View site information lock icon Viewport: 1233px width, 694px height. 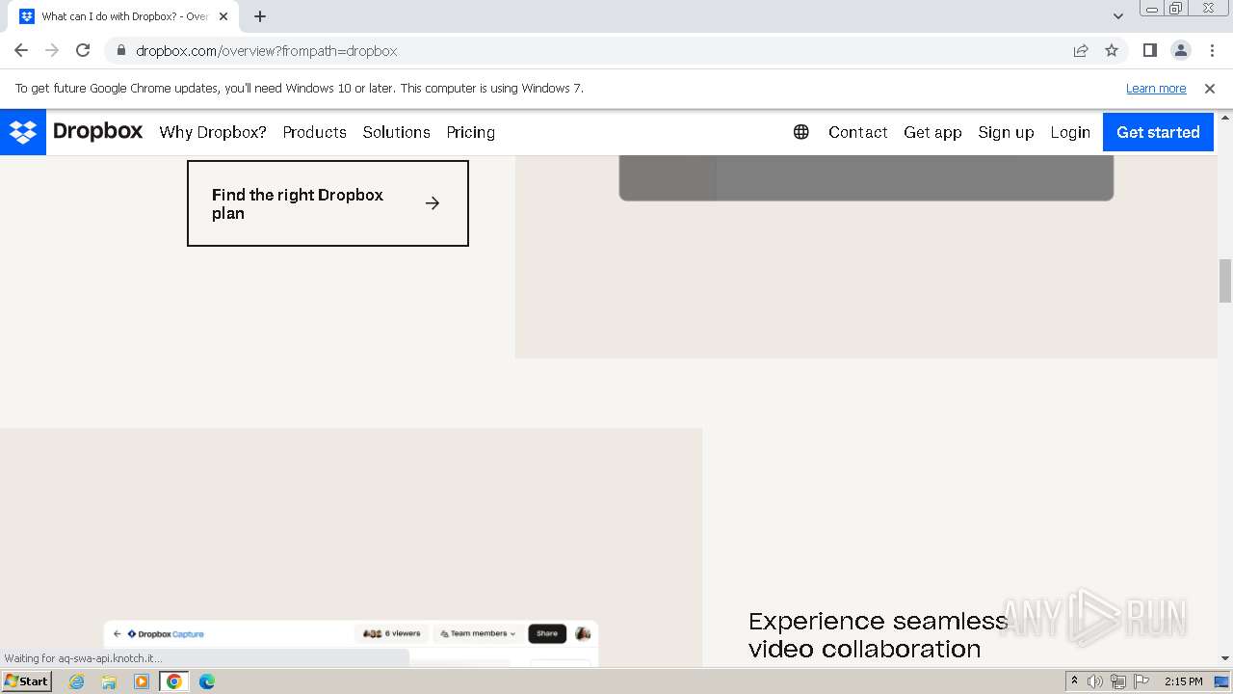click(x=120, y=50)
